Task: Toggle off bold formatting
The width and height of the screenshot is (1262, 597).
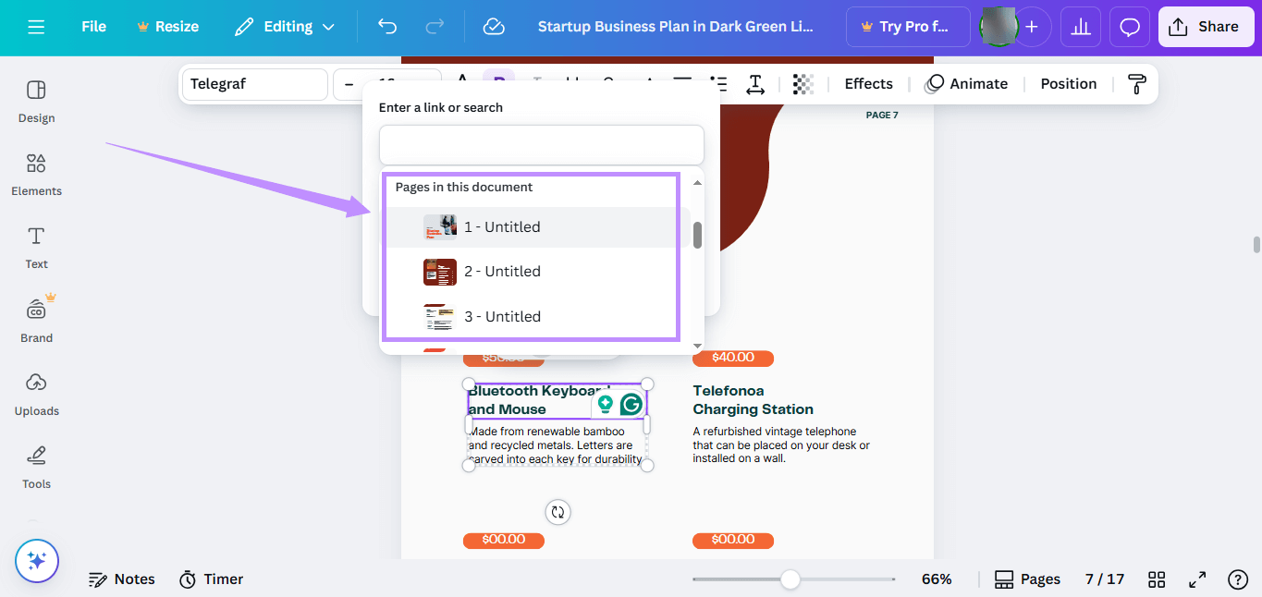Action: (499, 83)
